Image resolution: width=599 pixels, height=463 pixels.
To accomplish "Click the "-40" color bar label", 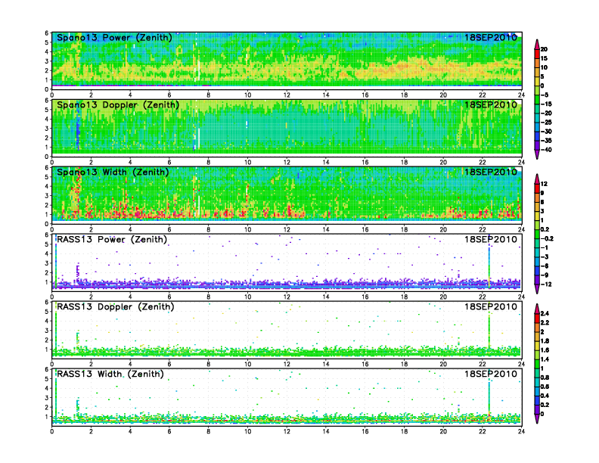I will [x=546, y=150].
